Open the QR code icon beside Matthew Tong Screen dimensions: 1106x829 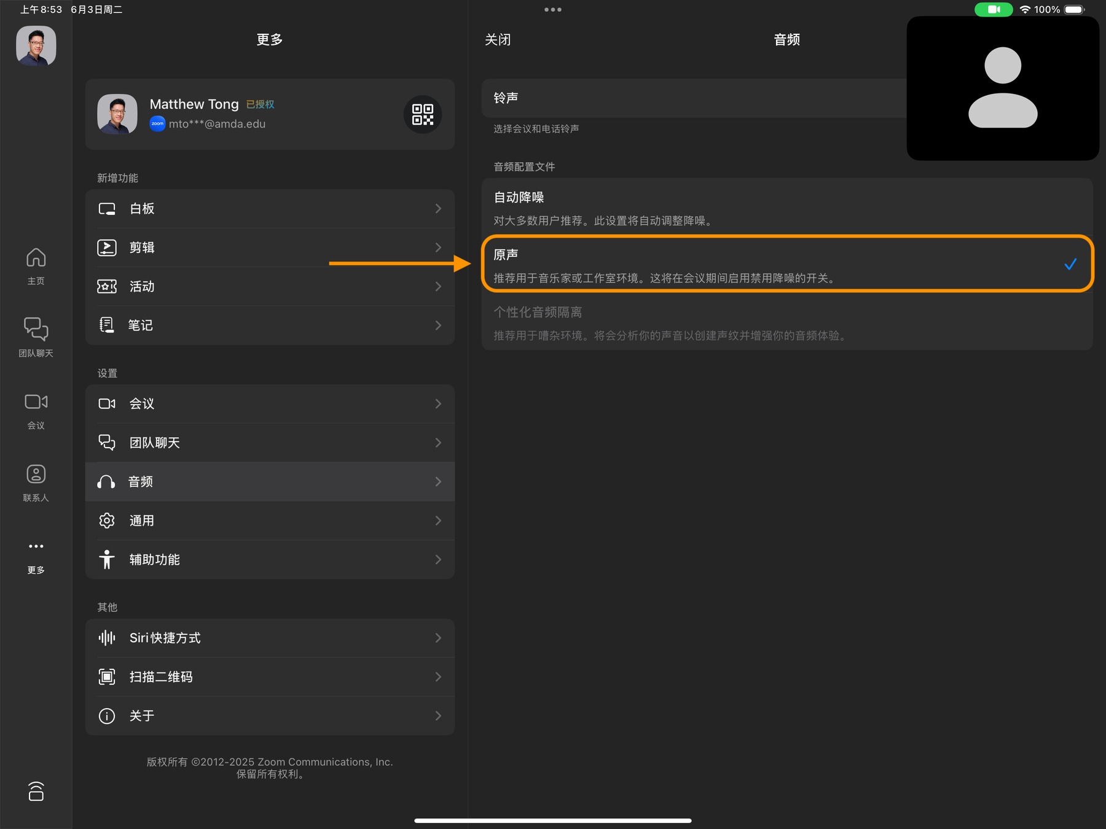423,114
